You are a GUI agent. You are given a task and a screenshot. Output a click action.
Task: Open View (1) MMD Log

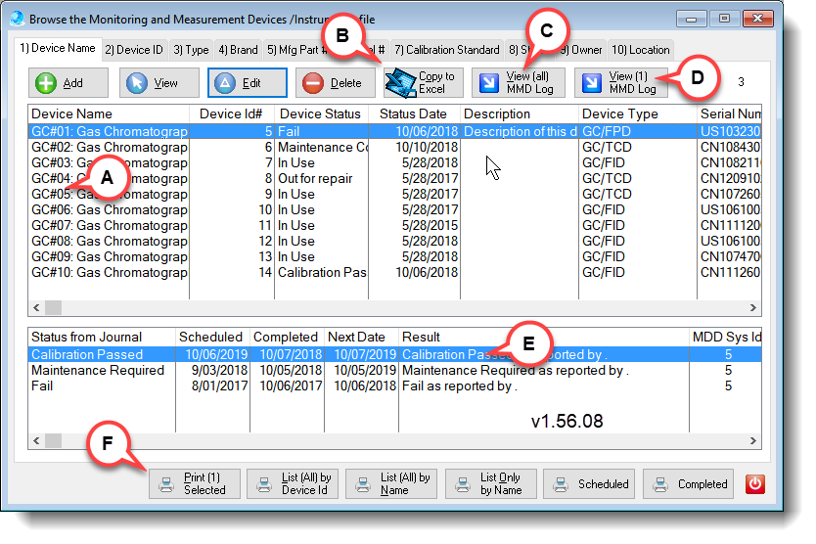(x=620, y=83)
